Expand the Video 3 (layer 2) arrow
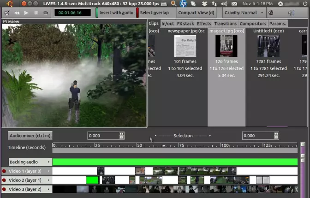The height and width of the screenshot is (198, 310). (x=48, y=189)
